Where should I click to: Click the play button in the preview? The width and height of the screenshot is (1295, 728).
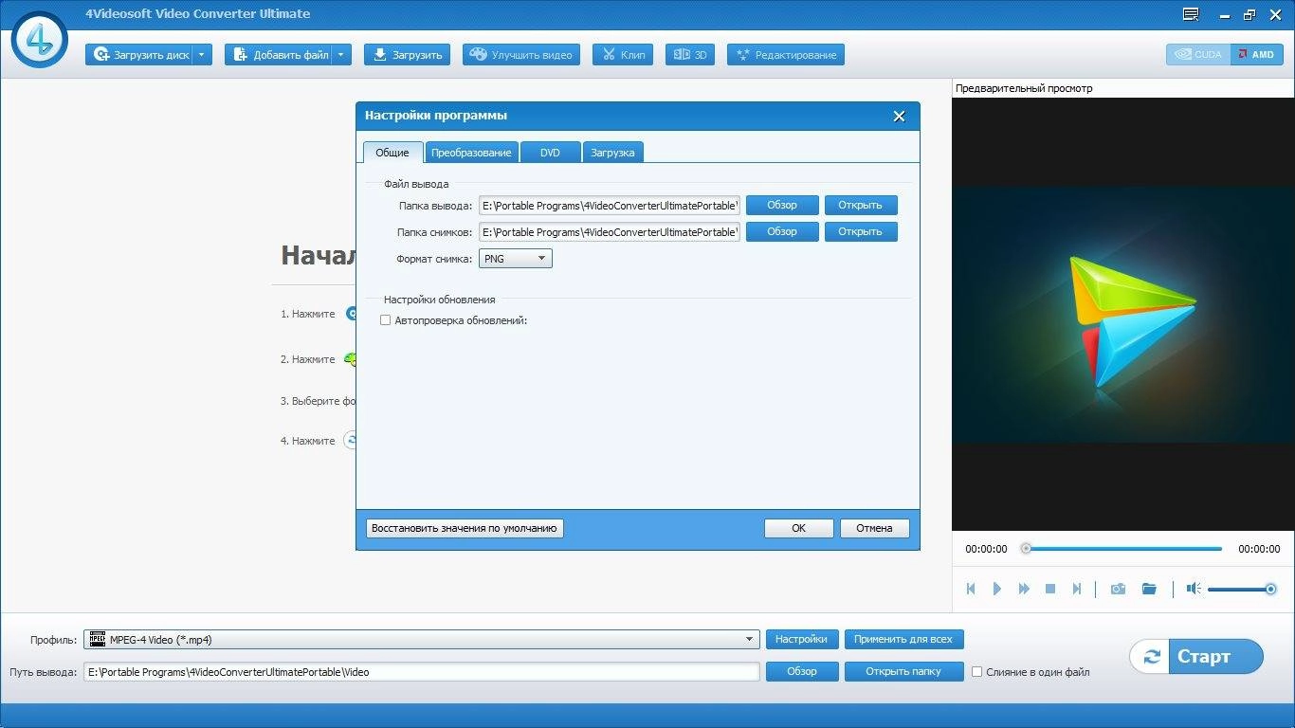(997, 589)
